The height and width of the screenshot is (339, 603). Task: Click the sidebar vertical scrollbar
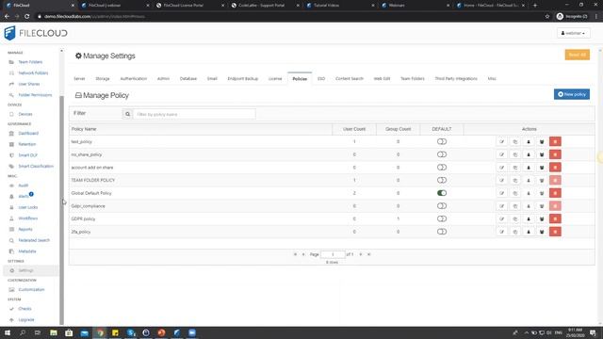(61, 210)
